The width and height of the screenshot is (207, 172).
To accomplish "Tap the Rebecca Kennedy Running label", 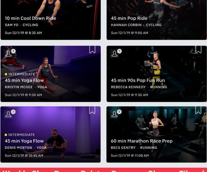I will pyautogui.click(x=139, y=87).
